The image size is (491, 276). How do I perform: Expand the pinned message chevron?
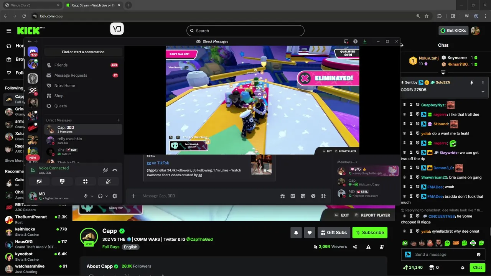[x=483, y=92]
